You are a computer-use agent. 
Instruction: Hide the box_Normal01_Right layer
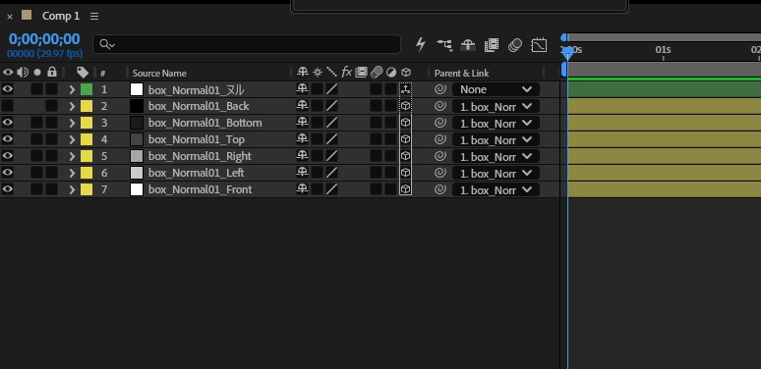coord(8,156)
